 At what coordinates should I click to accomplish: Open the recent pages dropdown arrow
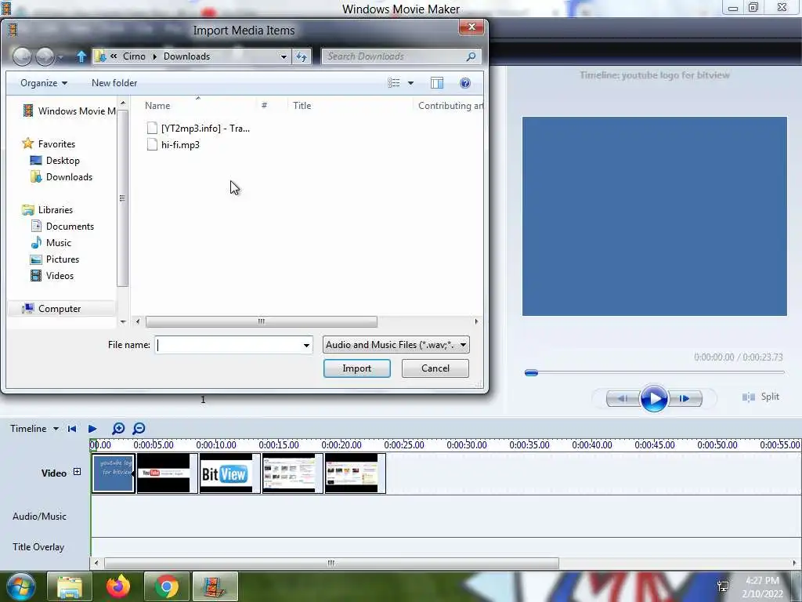click(60, 56)
